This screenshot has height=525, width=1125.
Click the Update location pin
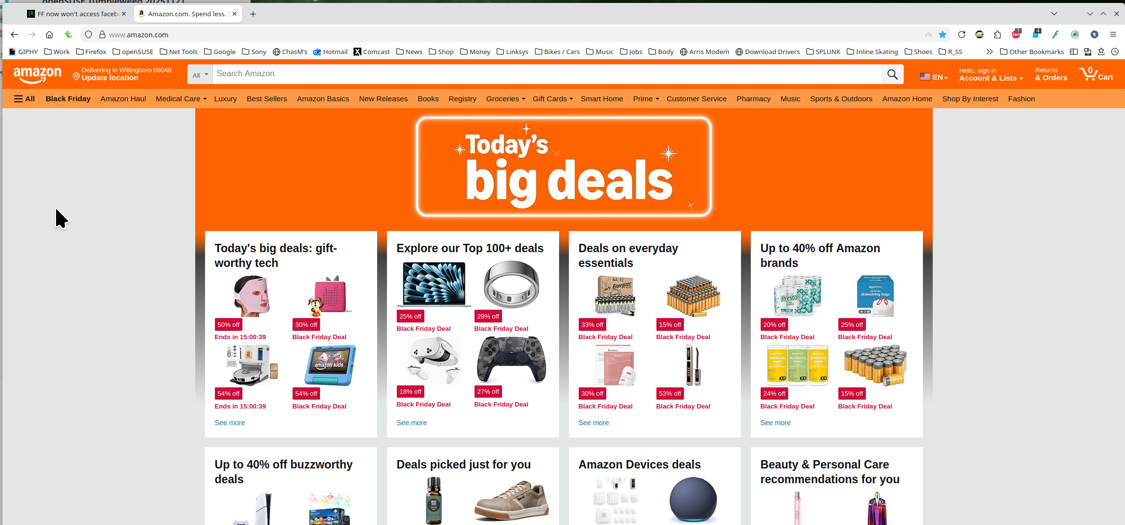point(76,76)
